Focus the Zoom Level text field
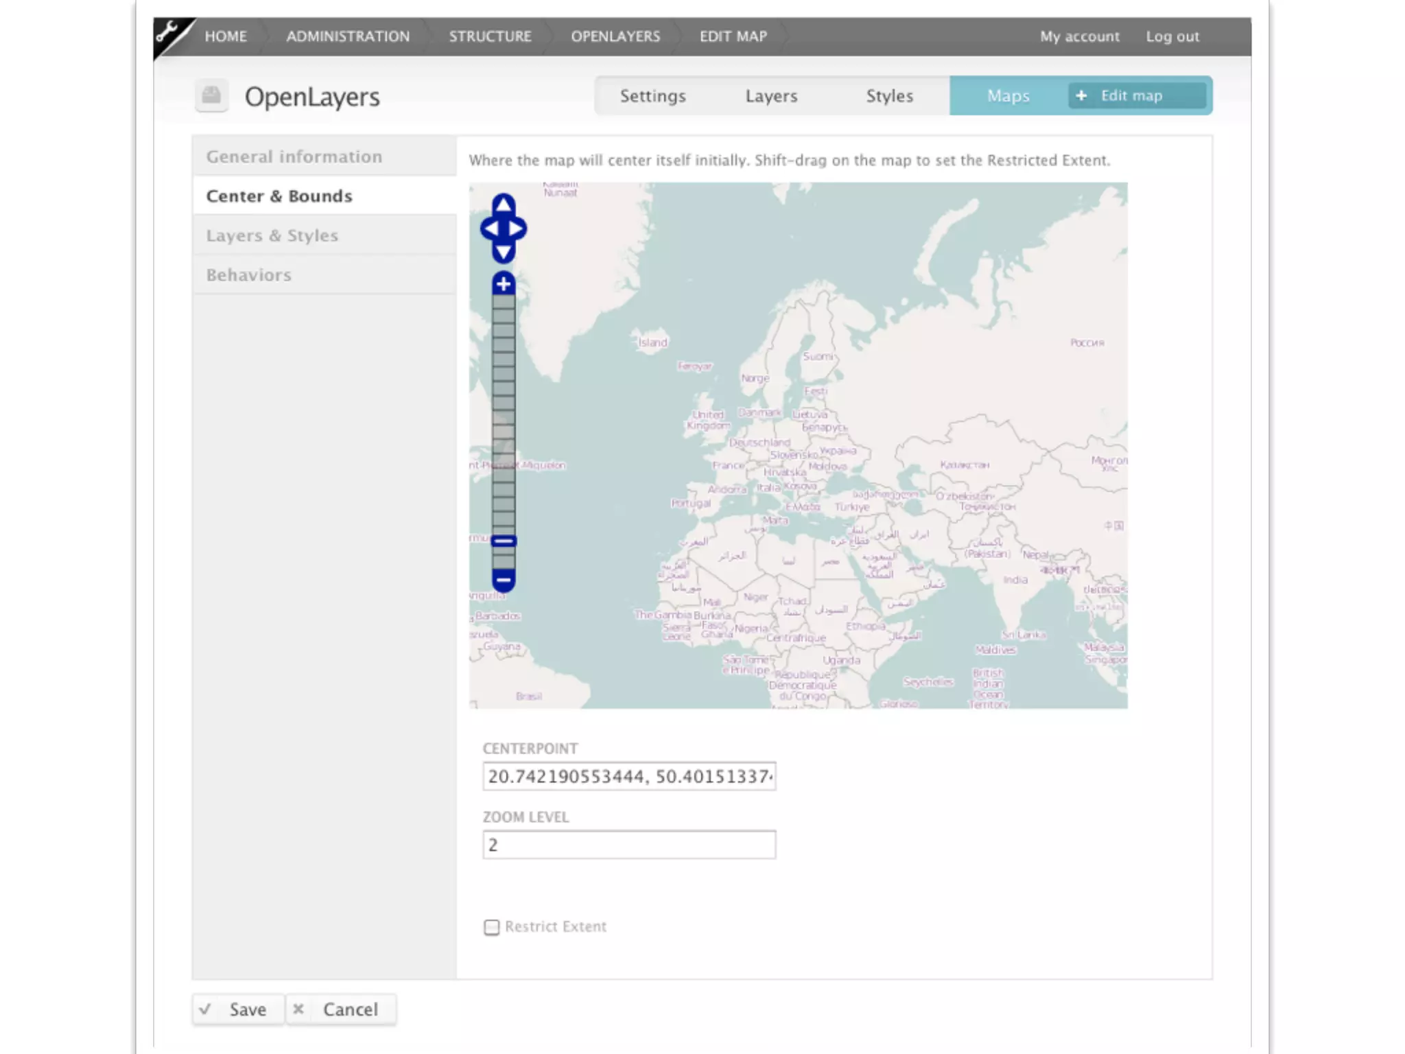The height and width of the screenshot is (1054, 1405). pyautogui.click(x=629, y=845)
